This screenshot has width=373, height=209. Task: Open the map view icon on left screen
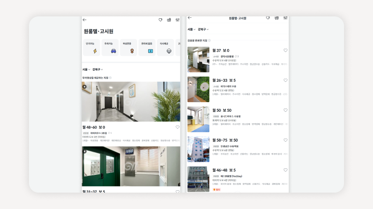[x=169, y=20]
